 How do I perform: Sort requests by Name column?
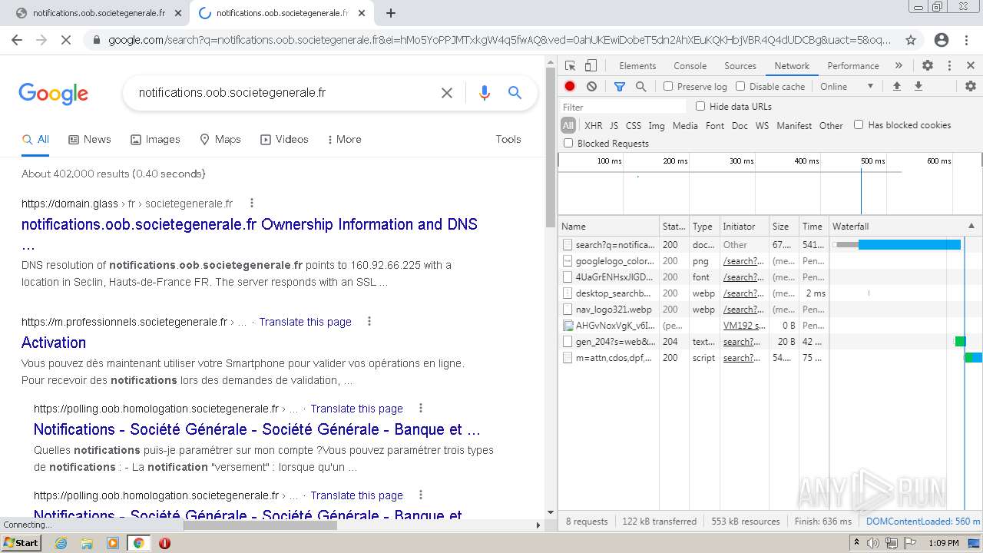608,226
